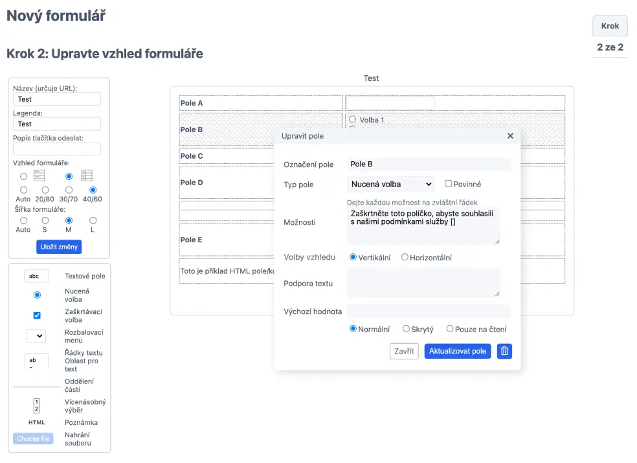Image resolution: width=637 pixels, height=463 pixels.
Task: Select the Textové pole abc icon
Action: (36, 276)
